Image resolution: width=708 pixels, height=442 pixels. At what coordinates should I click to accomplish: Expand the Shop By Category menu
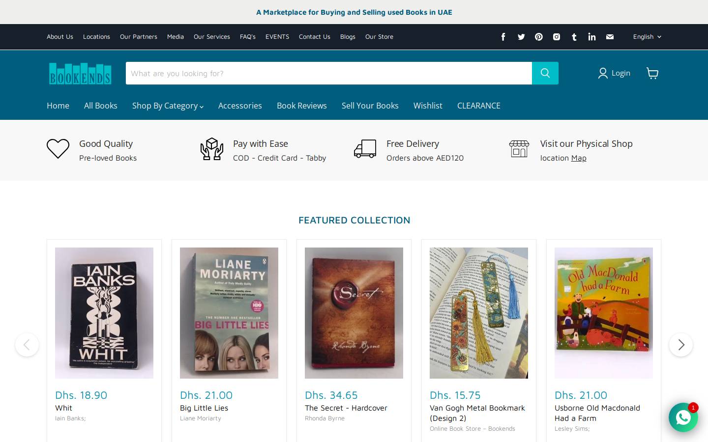(x=168, y=106)
